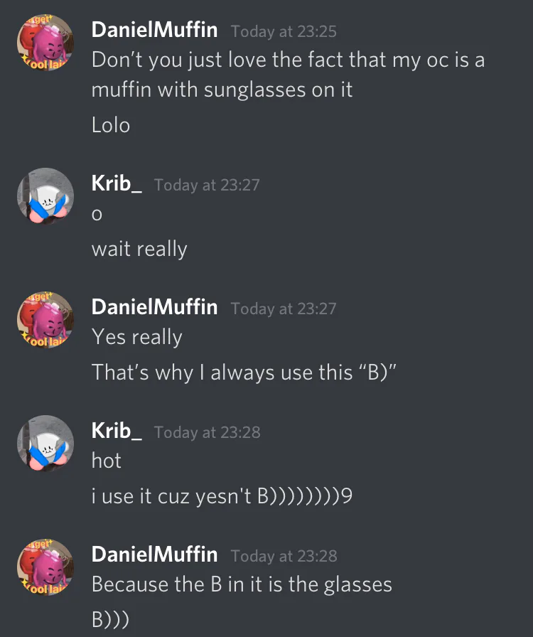533x637 pixels.
Task: Select the 'Lolo' message
Action: point(110,125)
